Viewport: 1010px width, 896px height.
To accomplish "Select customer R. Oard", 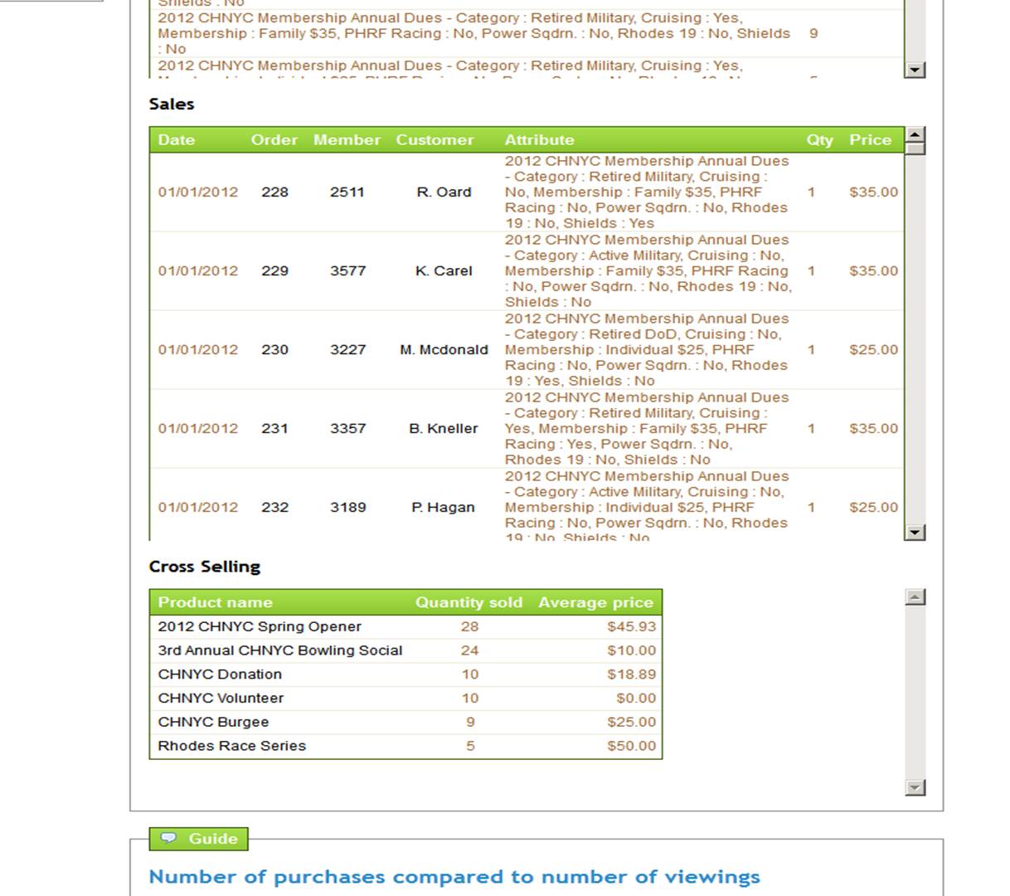I will click(444, 192).
